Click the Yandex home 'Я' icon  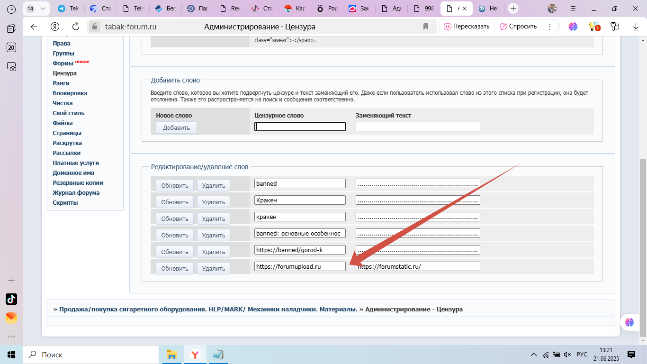[x=55, y=27]
